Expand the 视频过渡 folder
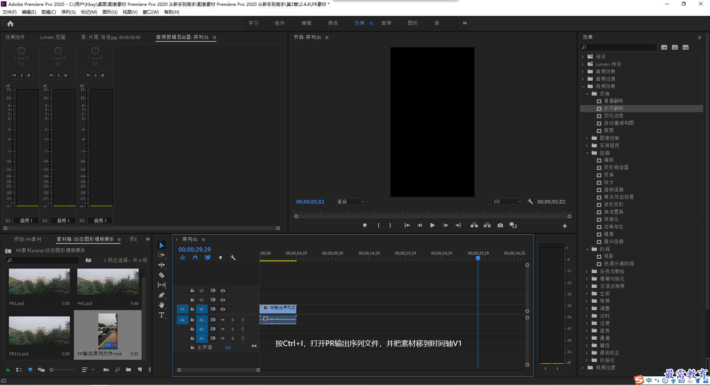The image size is (710, 386). tap(583, 367)
